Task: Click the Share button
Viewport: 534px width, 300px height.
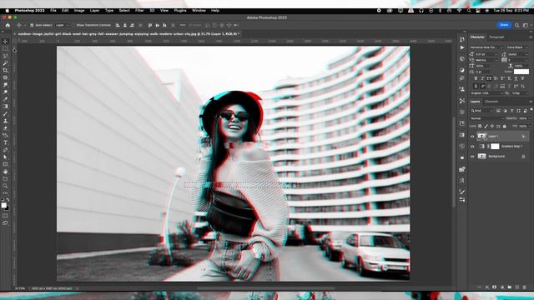Action: tap(504, 25)
